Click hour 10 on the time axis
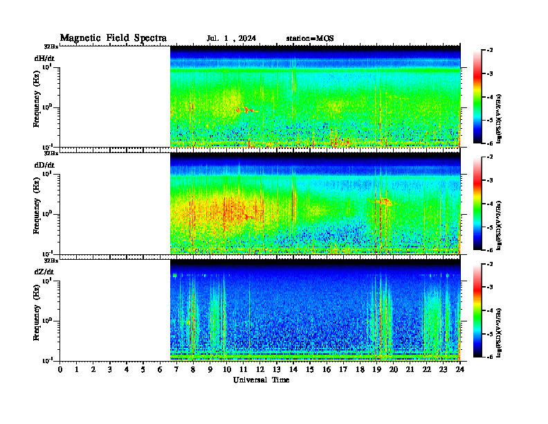 (x=226, y=370)
